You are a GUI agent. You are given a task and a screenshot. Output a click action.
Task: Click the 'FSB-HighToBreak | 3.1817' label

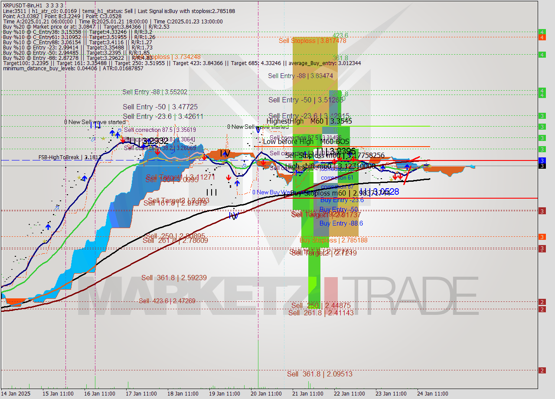(69, 157)
